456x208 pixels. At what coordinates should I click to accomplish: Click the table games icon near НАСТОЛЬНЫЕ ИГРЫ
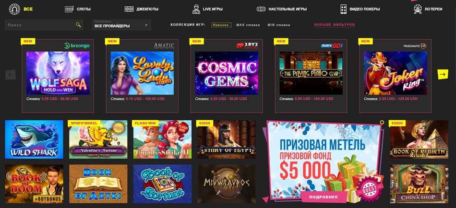click(x=261, y=9)
